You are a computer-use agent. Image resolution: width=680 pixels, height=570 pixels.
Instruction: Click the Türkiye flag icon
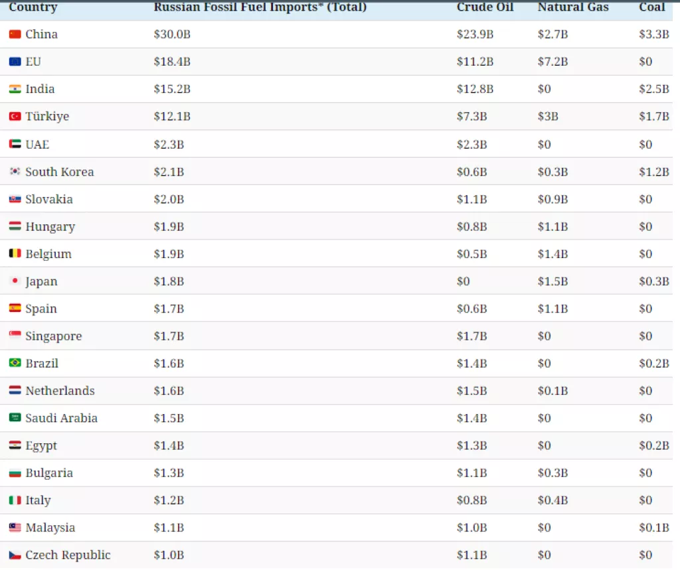(x=15, y=117)
